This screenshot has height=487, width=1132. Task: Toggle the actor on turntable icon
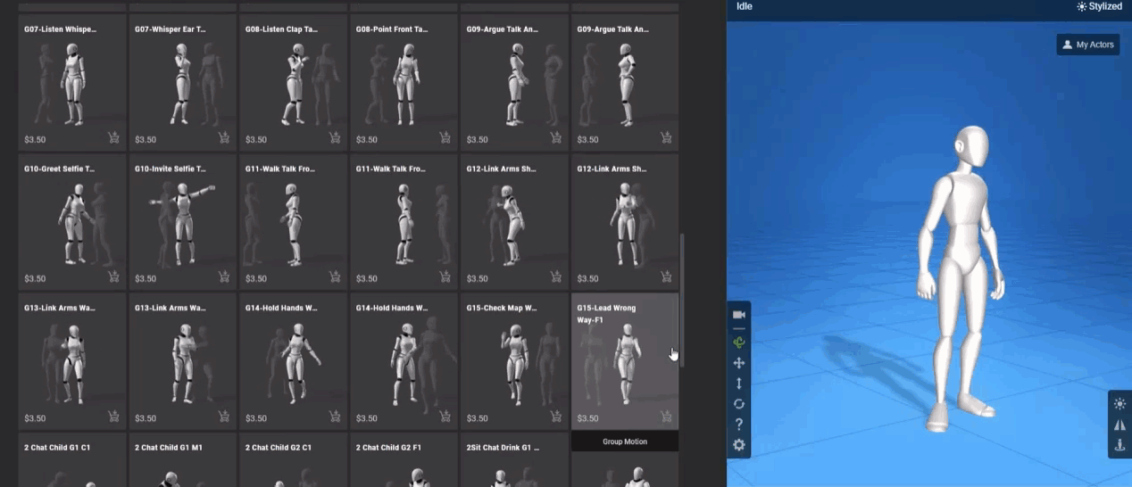click(x=1120, y=446)
